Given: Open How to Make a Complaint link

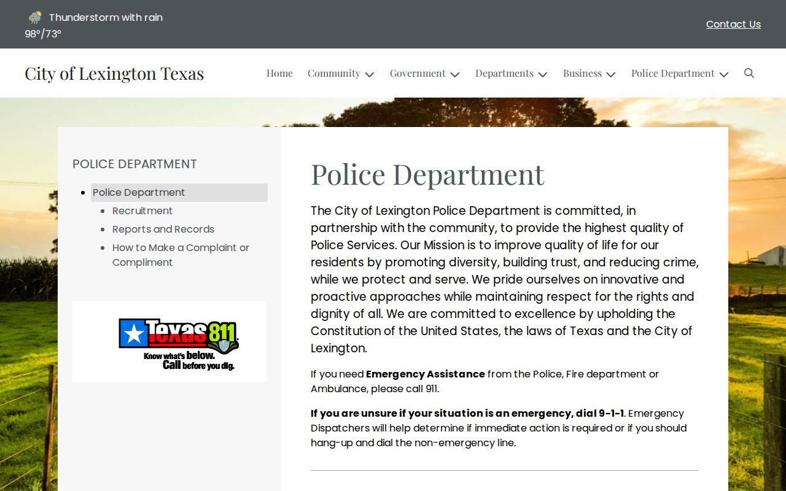Looking at the screenshot, I should pyautogui.click(x=181, y=255).
